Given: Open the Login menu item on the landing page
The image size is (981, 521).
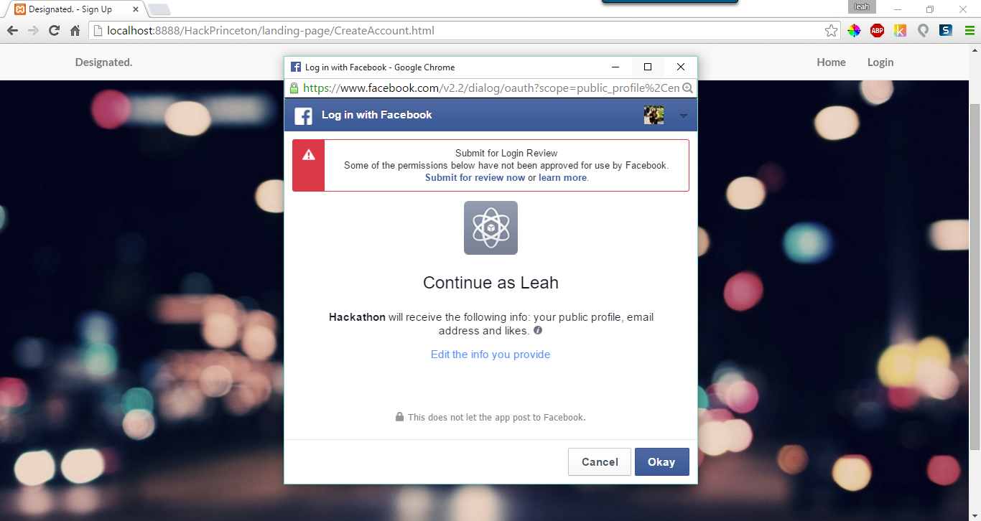Looking at the screenshot, I should click(x=880, y=62).
